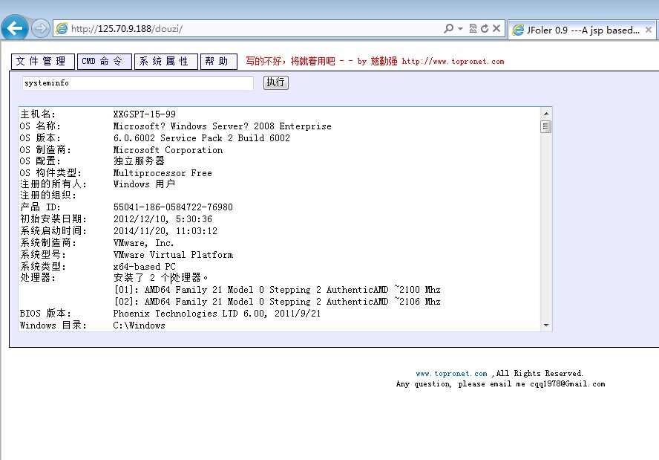659x460 pixels.
Task: Click the 处理器 label
Action: [38, 277]
